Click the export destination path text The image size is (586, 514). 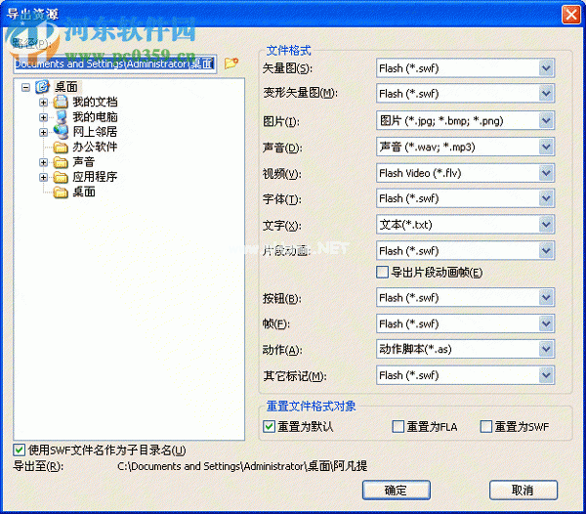click(242, 466)
